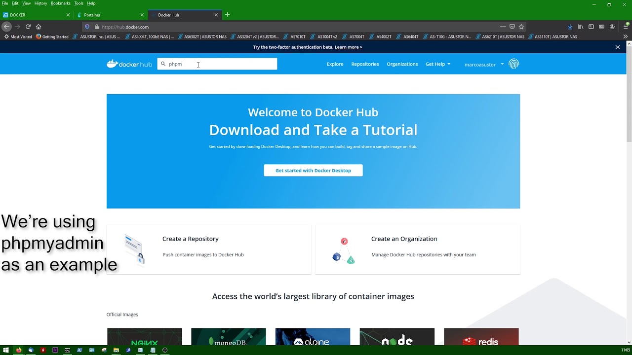The height and width of the screenshot is (355, 632).
Task: Open the AS-T10G bookmark
Action: tap(447, 36)
